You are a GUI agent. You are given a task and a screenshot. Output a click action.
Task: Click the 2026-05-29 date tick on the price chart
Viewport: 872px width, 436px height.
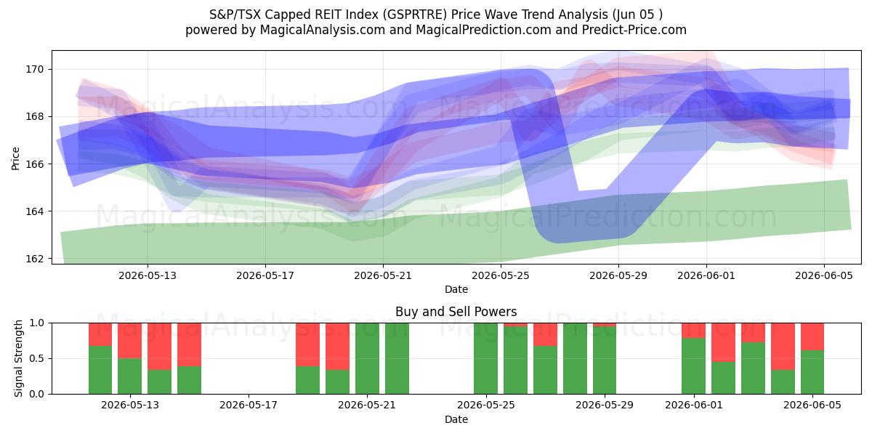[619, 275]
